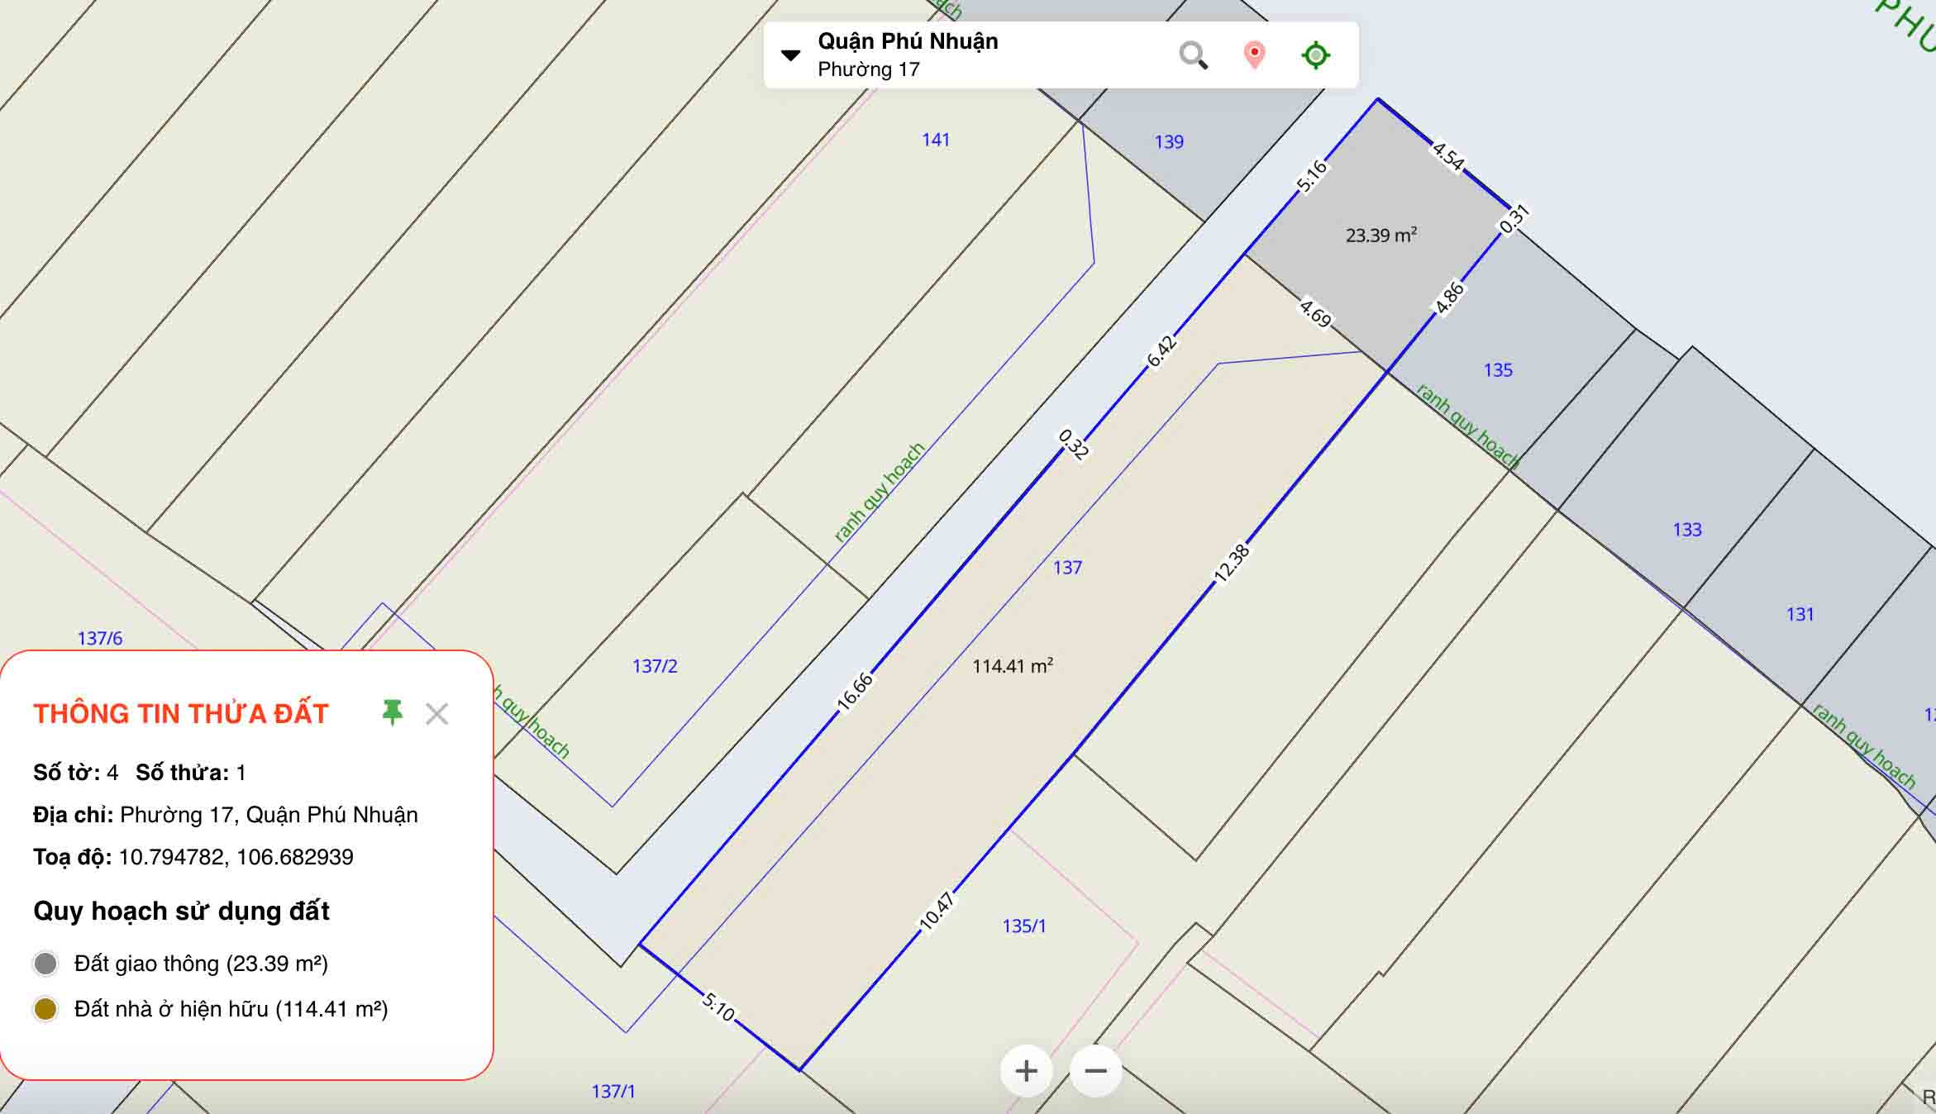Click the red location pin icon
Image resolution: width=1936 pixels, height=1114 pixels.
tap(1254, 55)
